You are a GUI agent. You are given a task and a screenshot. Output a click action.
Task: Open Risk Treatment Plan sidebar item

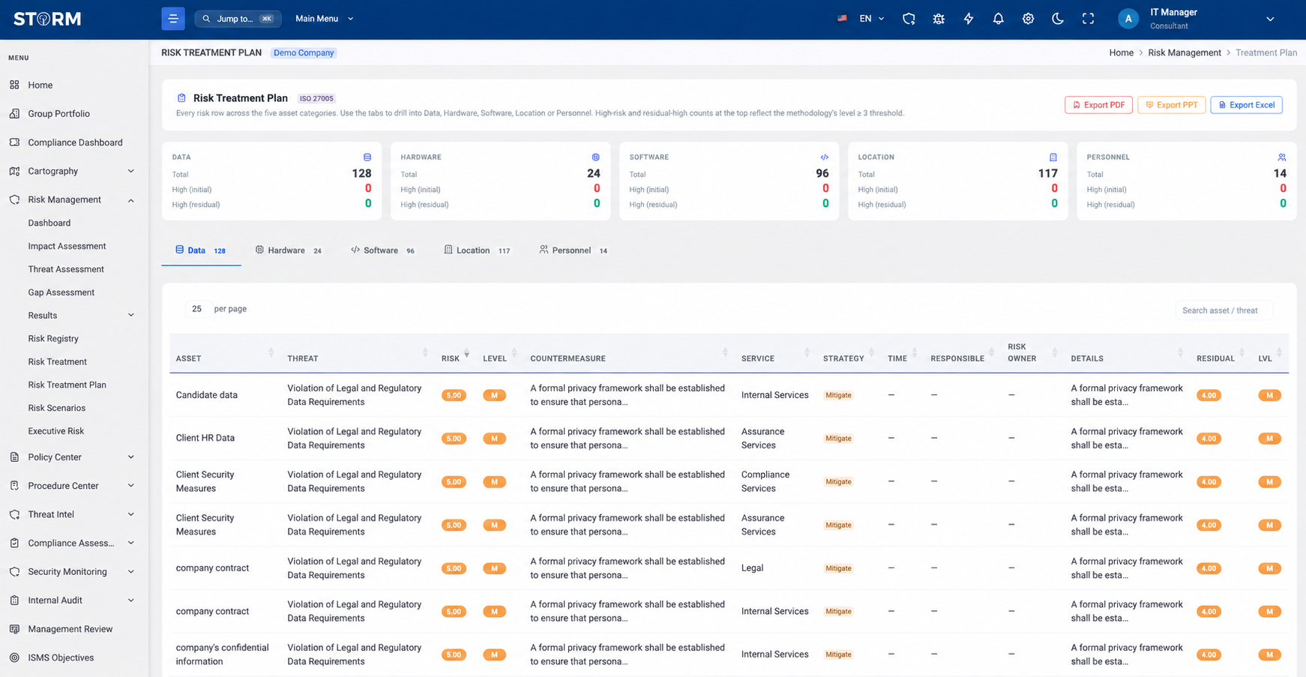[x=67, y=385]
